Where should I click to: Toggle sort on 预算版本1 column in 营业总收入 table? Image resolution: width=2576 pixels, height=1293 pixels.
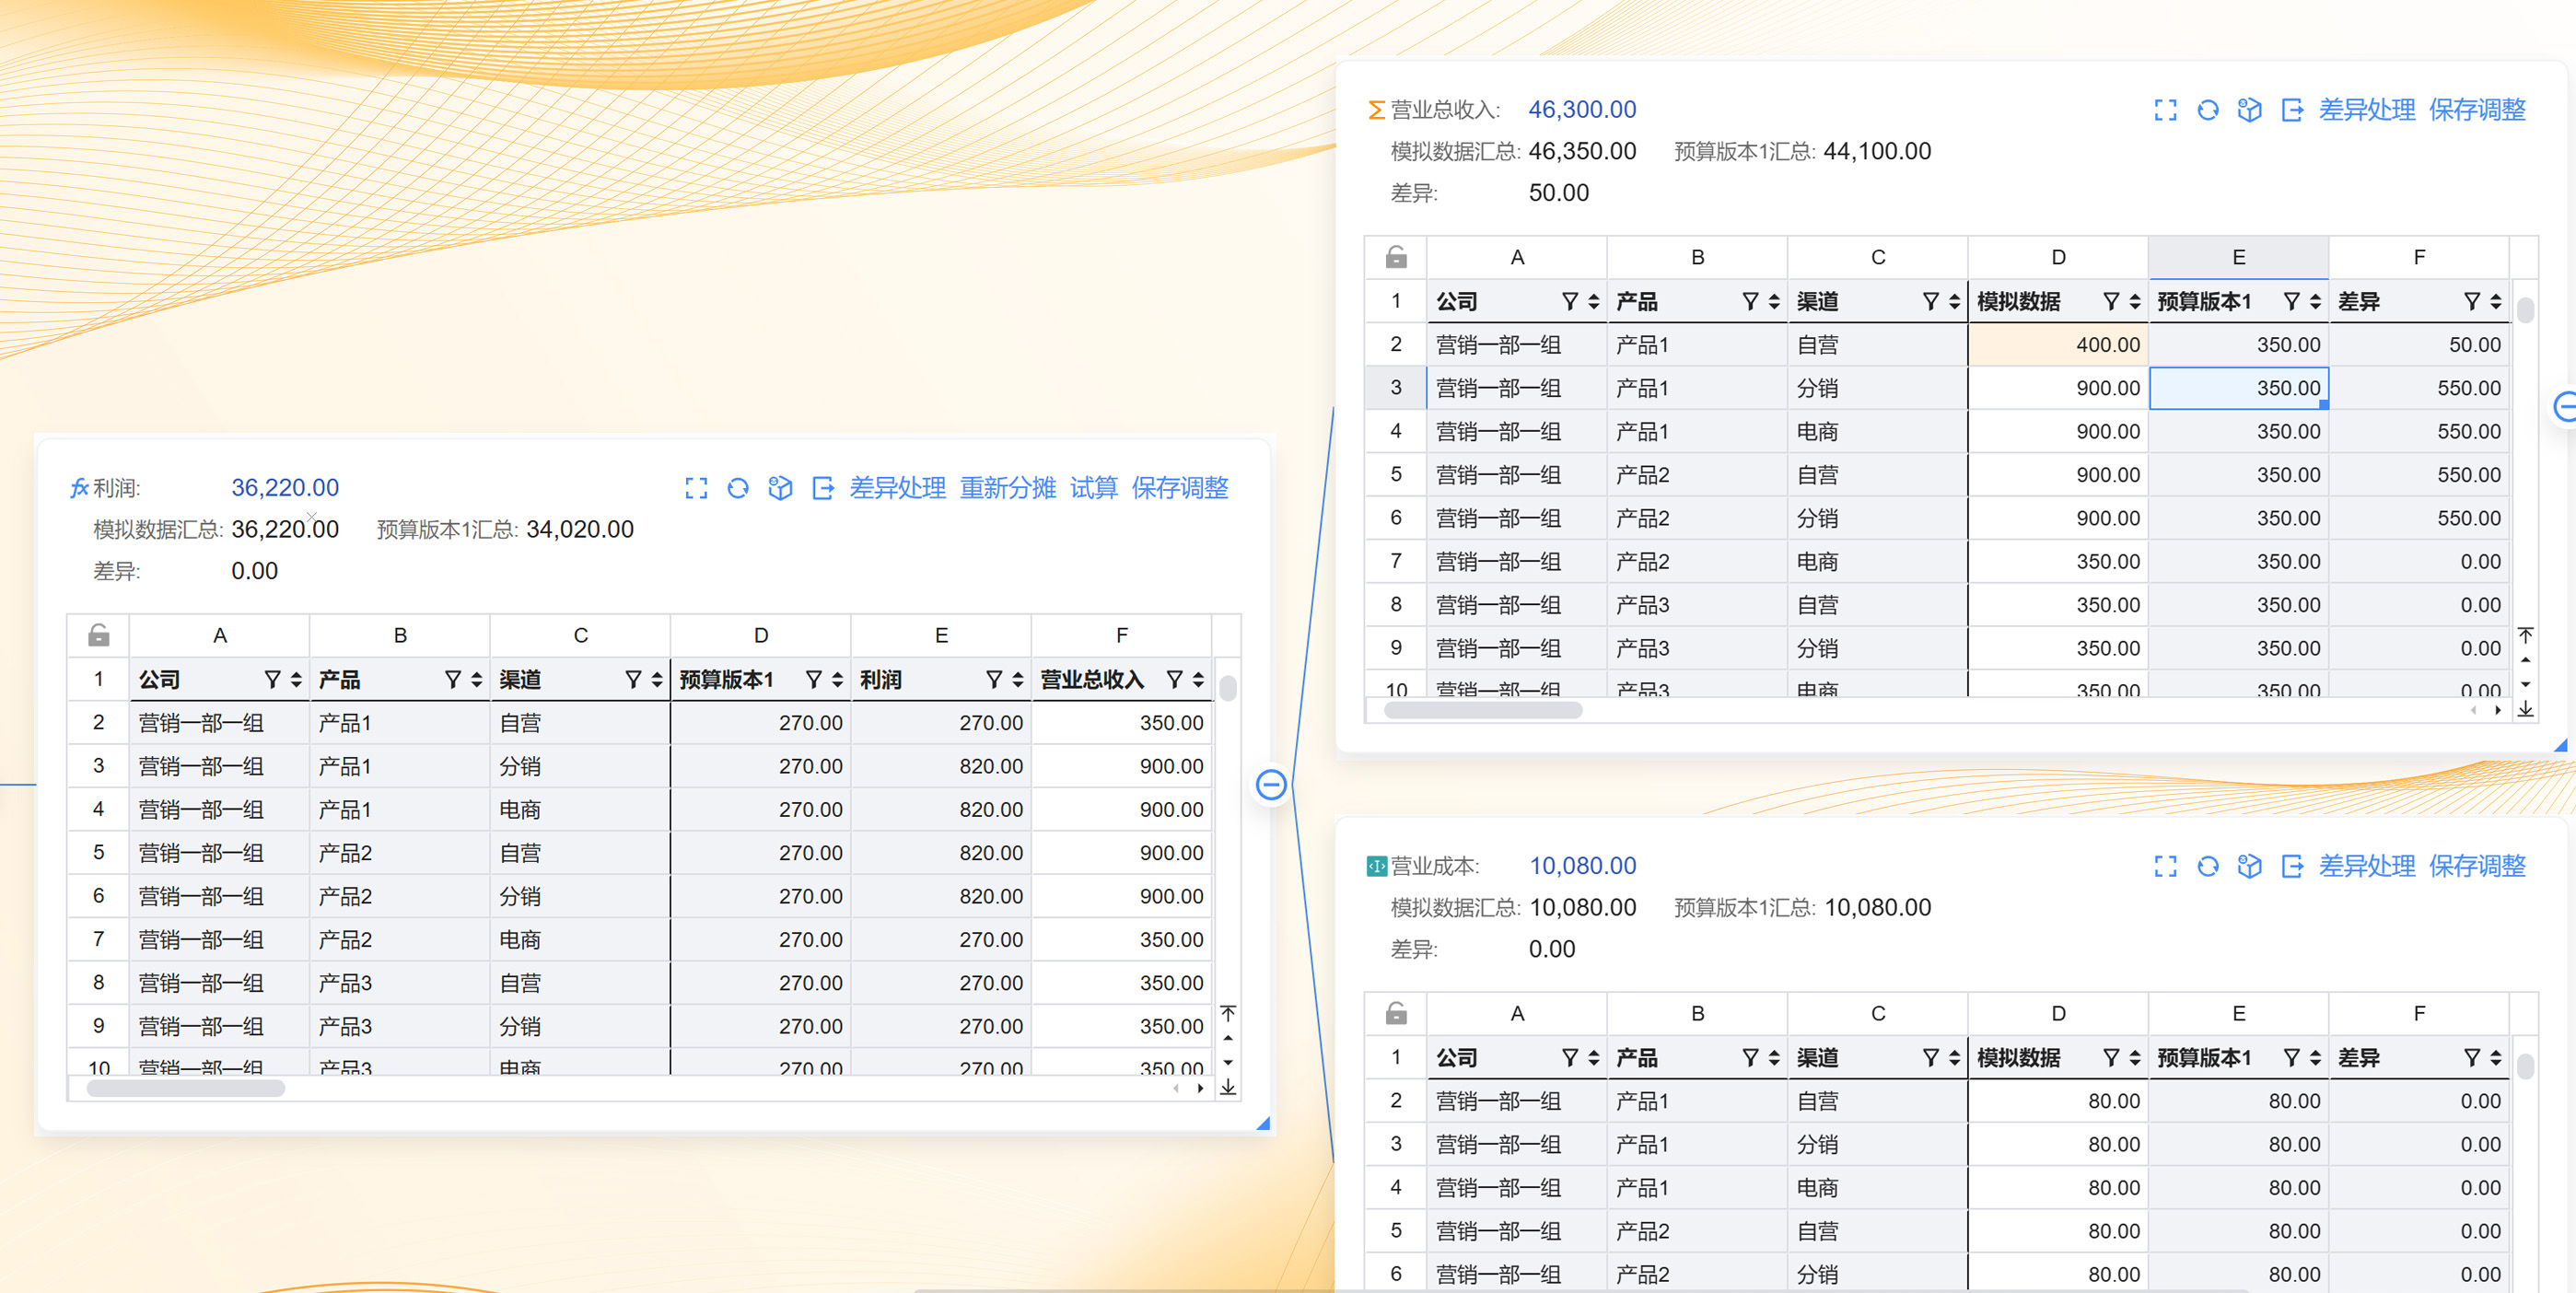pos(2315,302)
